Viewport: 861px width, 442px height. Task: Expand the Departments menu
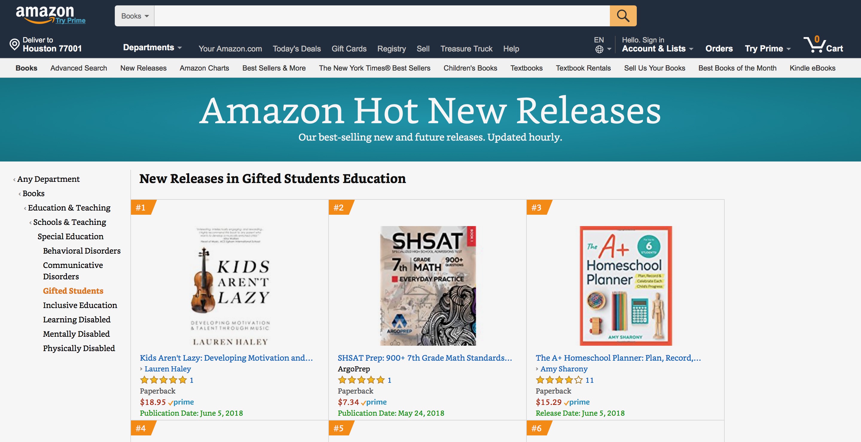click(152, 48)
